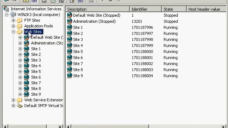Viewport: 228px width, 128px height.
Task: Expand the Site 6 tree node
Action: click(20, 77)
